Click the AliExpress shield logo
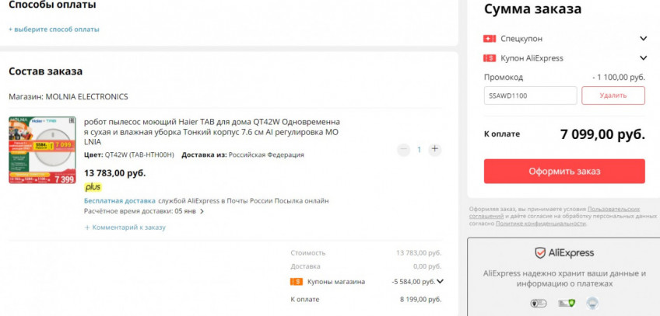 539,253
